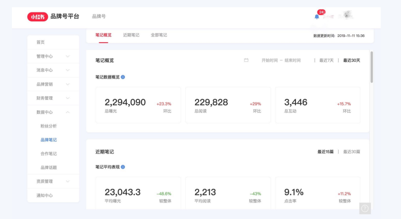This screenshot has height=219, width=401.
Task: Click 品牌号 link in header
Action: pyautogui.click(x=99, y=16)
